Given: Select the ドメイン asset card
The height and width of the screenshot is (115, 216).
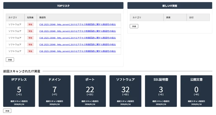Looking at the screenshot, I should point(54,91).
